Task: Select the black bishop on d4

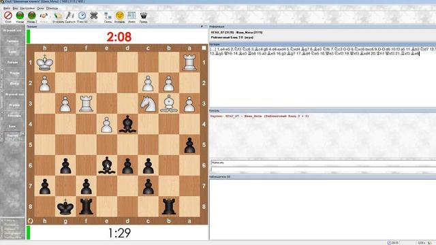Action: click(127, 124)
